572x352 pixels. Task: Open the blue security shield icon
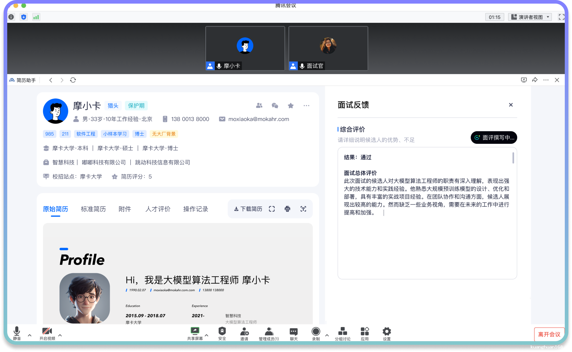point(24,17)
